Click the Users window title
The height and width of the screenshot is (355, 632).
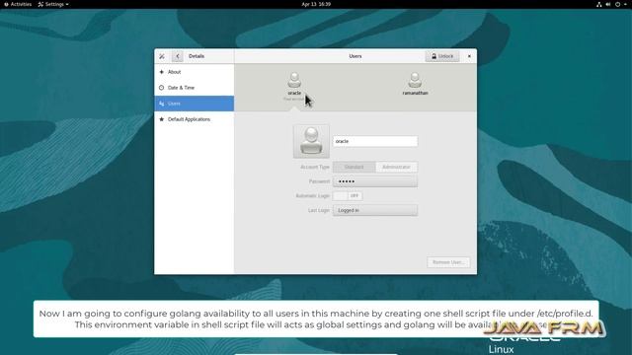click(355, 56)
